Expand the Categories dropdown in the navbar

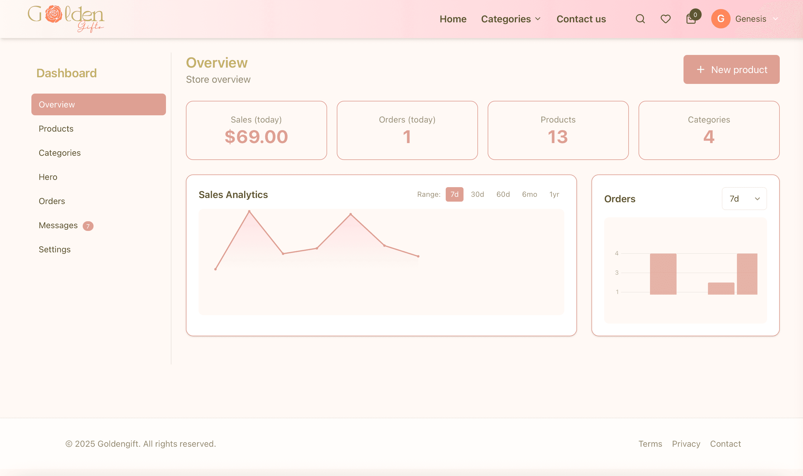(511, 19)
